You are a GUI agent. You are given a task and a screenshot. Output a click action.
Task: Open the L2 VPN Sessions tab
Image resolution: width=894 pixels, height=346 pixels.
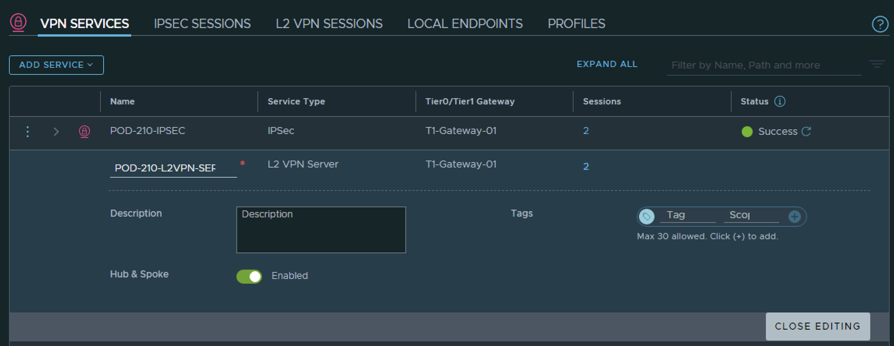(329, 24)
